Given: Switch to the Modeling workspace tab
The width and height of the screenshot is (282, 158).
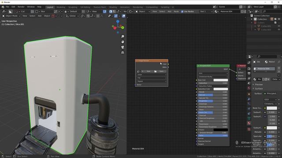Looking at the screenshot, I should (x=61, y=7).
